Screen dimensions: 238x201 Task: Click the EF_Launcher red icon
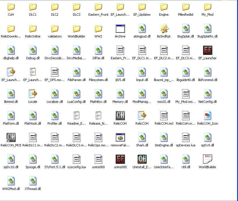pyautogui.click(x=207, y=50)
